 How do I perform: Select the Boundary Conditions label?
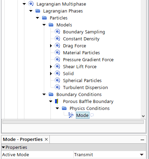[x=79, y=95]
